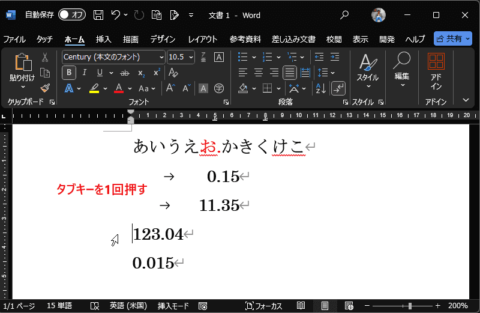Open the Century font name dropdown
Viewport: 480px width, 313px height.
point(113,57)
